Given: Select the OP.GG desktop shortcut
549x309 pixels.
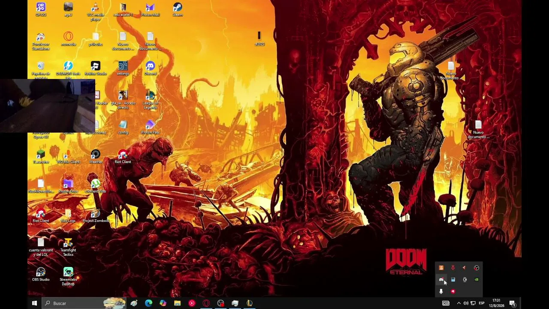Looking at the screenshot, I should (x=41, y=9).
